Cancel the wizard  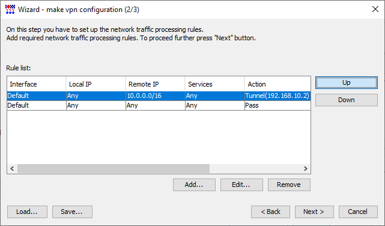click(358, 212)
